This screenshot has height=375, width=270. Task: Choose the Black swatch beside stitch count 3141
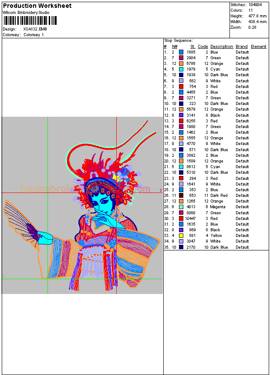coord(181,115)
